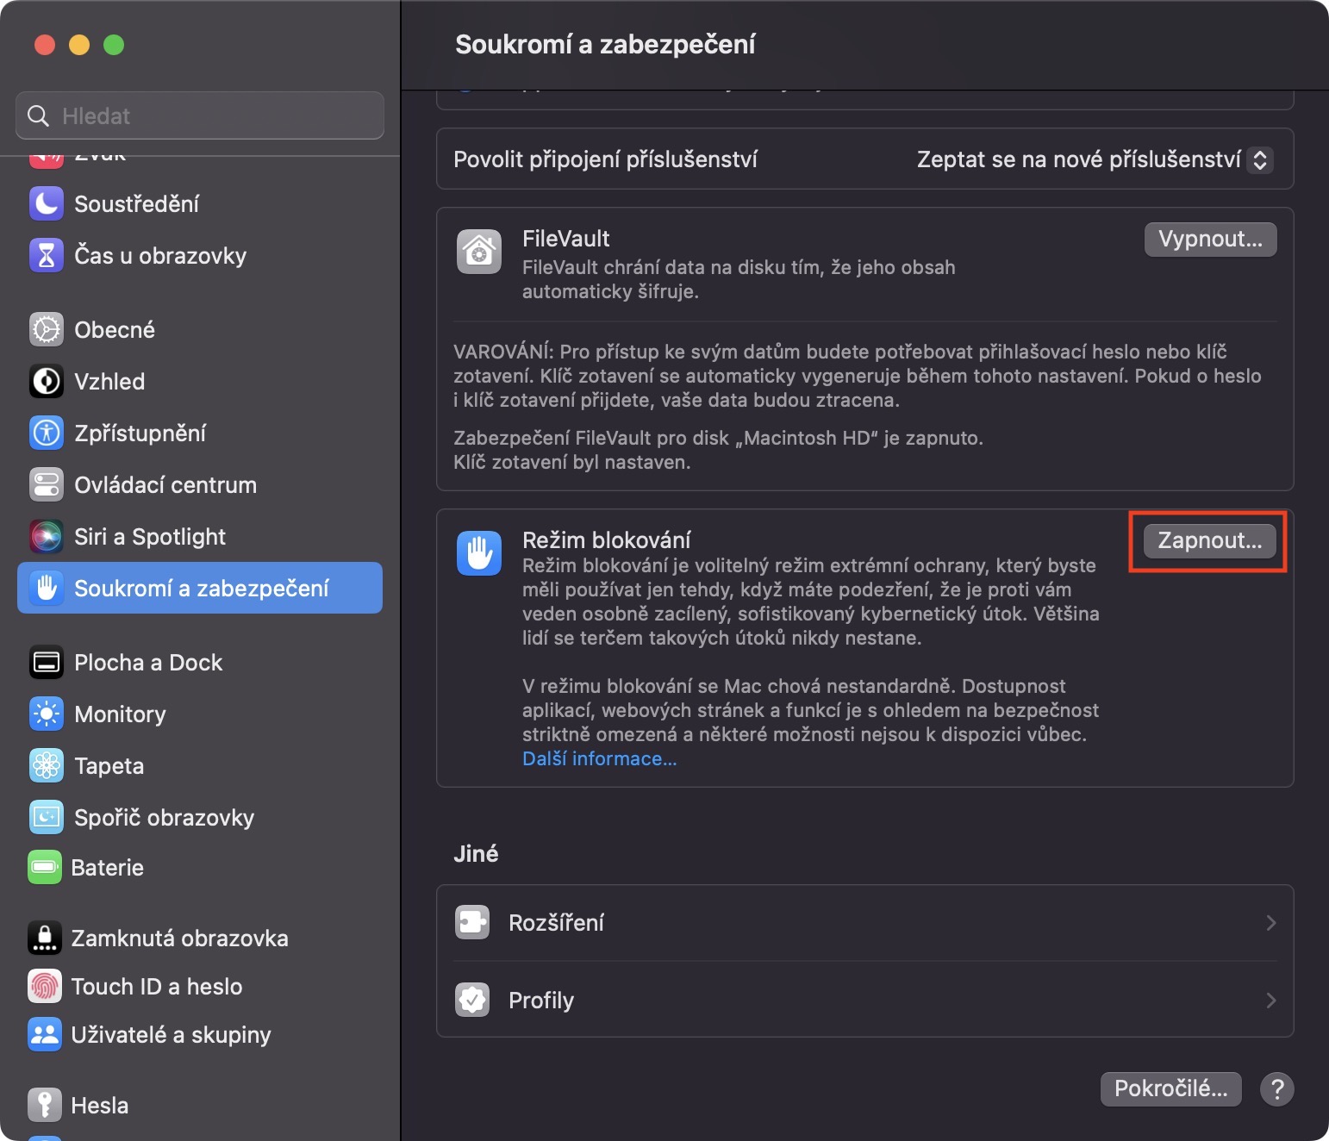Viewport: 1329px width, 1141px height.
Task: Open Obecné in the sidebar
Action: point(115,330)
